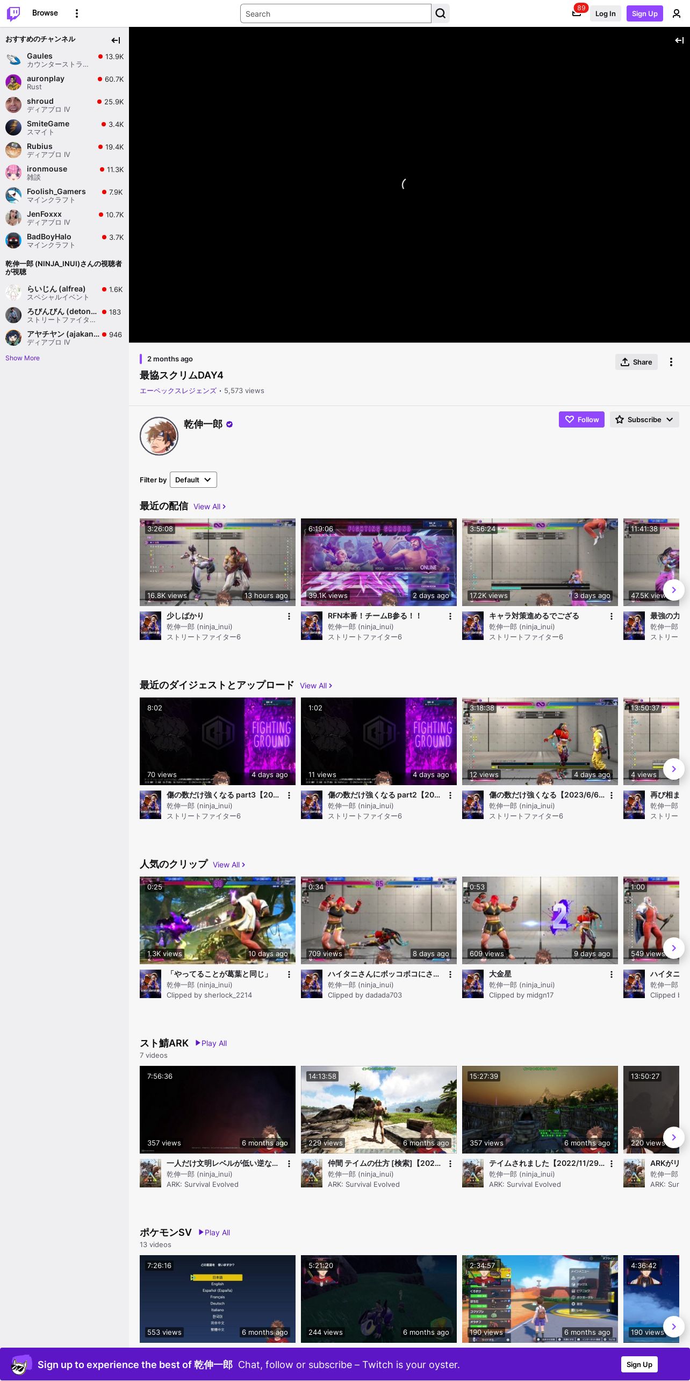This screenshot has width=690, height=1381.
Task: Open the Browse tab
Action: coord(45,13)
